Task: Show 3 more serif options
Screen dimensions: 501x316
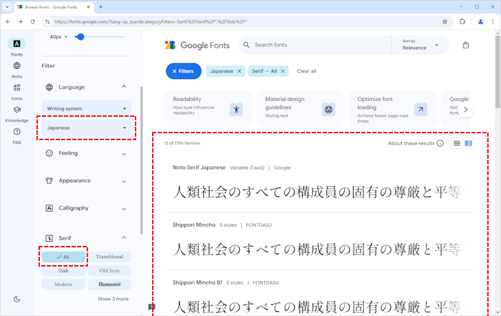Action: pyautogui.click(x=113, y=299)
